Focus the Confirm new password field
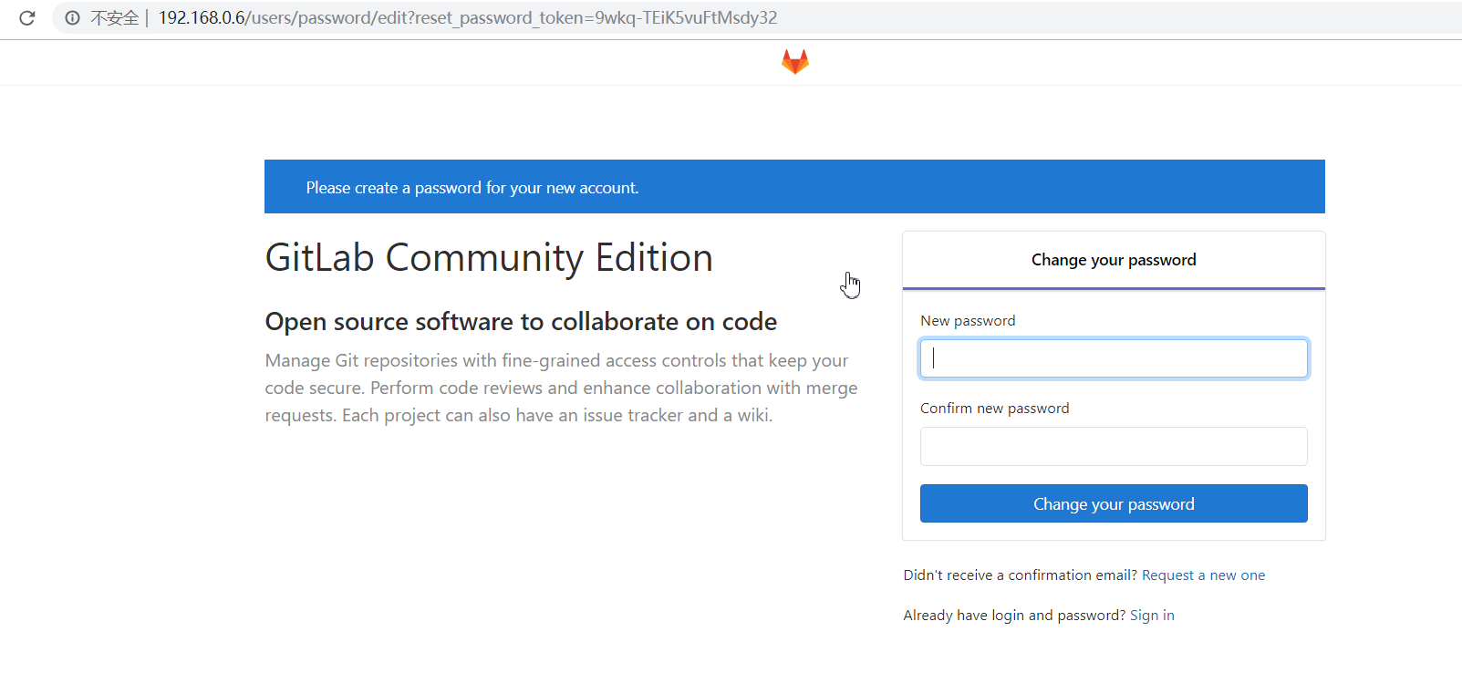The image size is (1462, 694). [1114, 446]
